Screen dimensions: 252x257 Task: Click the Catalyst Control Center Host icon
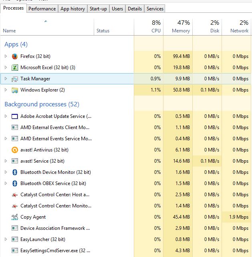[x=15, y=195]
